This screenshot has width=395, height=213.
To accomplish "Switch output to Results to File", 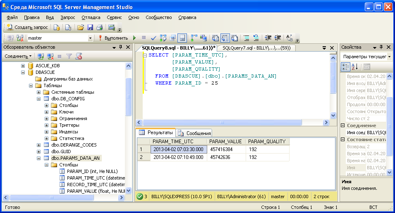I will [x=235, y=38].
